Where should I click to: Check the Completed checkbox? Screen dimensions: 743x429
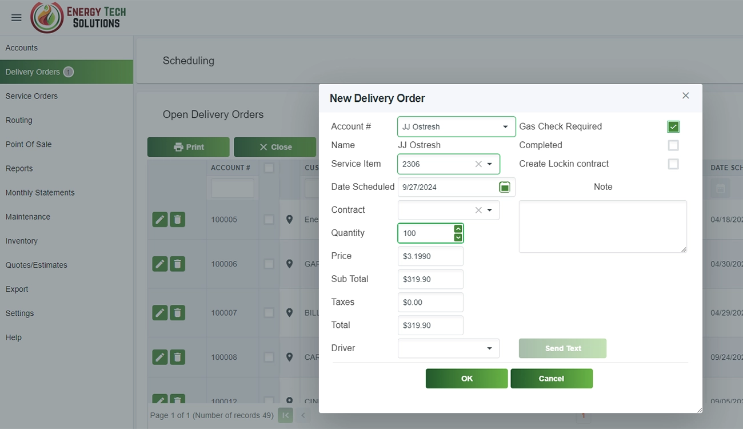point(673,145)
